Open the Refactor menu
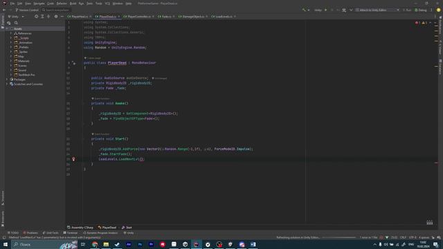Image resolution: width=443 pixels, height=249 pixels. click(x=62, y=3)
